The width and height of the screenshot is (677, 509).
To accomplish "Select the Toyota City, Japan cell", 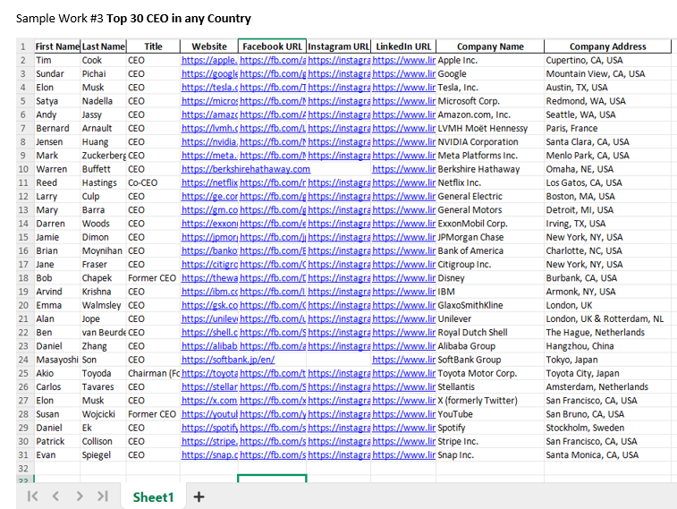I will pos(607,373).
